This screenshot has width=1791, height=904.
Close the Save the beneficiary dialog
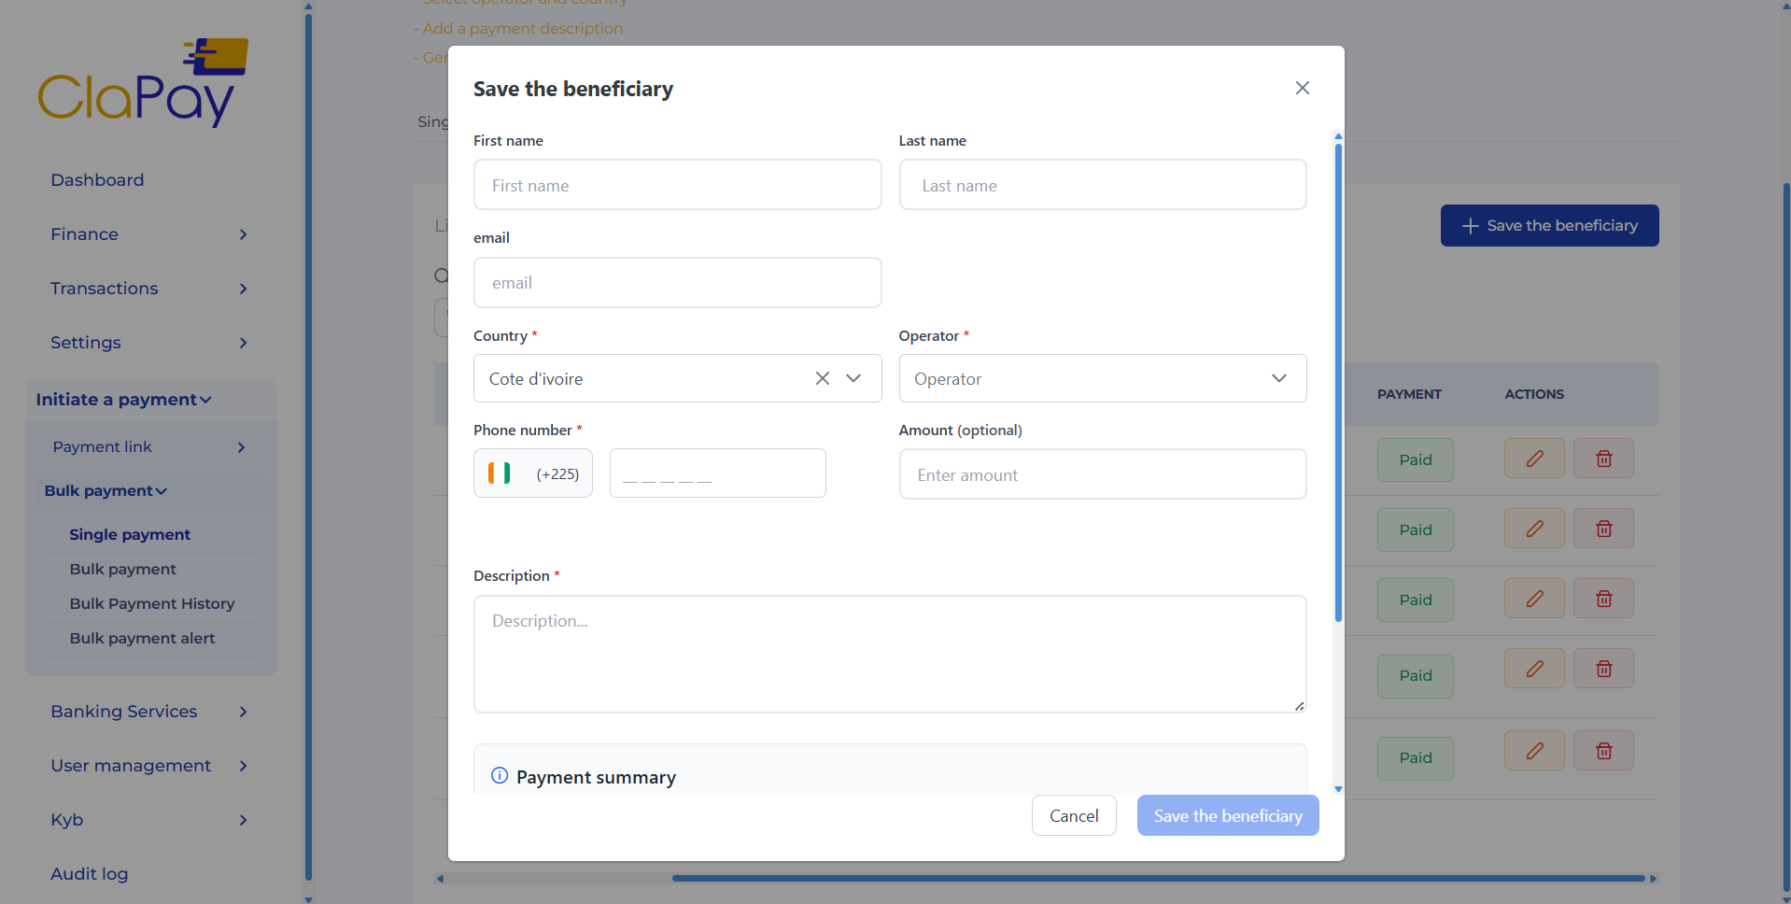click(1302, 88)
